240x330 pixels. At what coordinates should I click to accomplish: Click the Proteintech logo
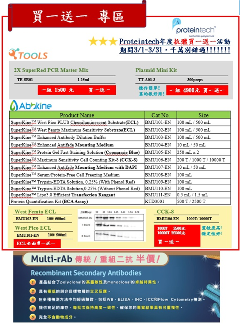[x=193, y=28]
